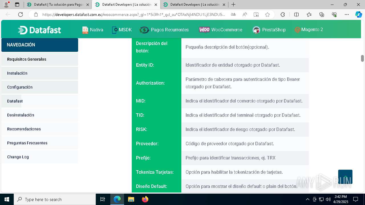Click the browser back arrow
365x205 pixels.
(x=8, y=15)
